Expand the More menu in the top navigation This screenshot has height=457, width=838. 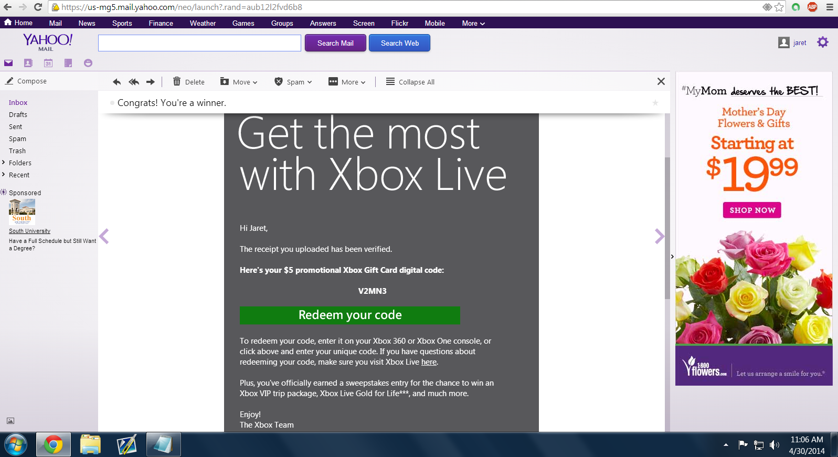473,23
